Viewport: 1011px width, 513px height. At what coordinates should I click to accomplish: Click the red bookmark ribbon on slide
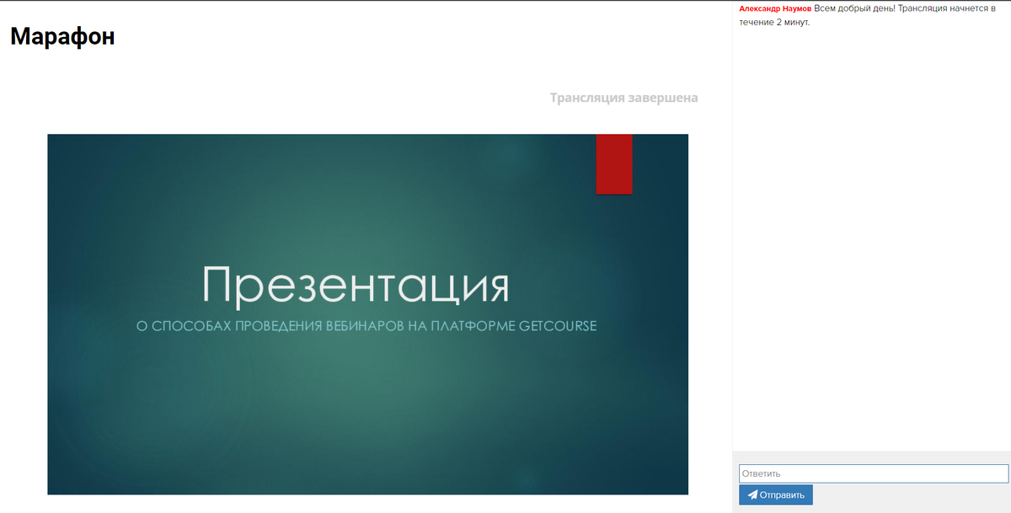point(613,163)
